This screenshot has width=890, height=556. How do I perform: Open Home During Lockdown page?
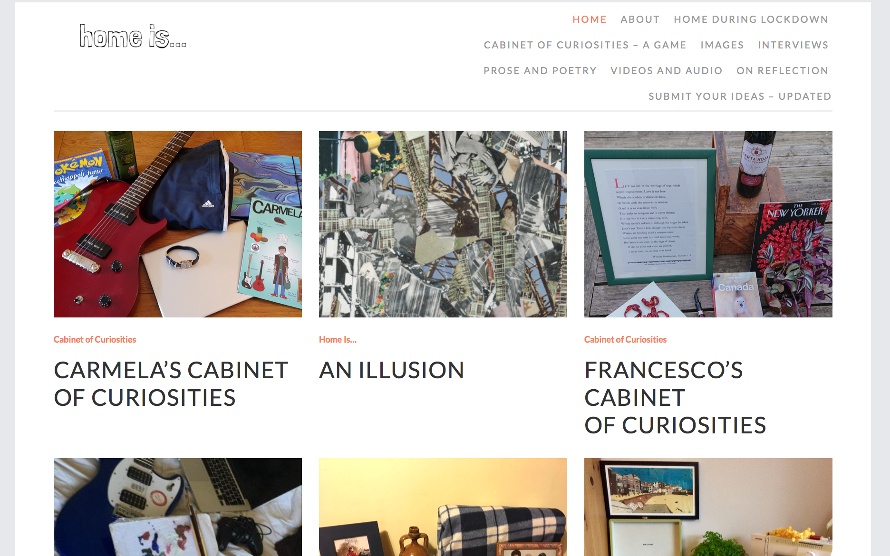click(751, 19)
